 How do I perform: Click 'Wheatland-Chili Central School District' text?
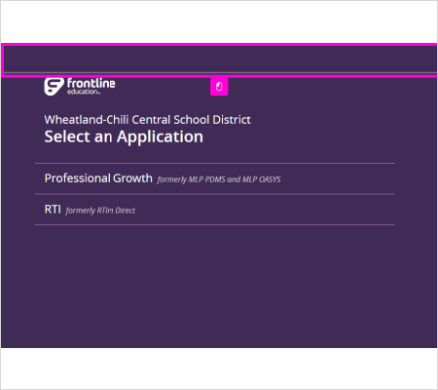click(148, 120)
